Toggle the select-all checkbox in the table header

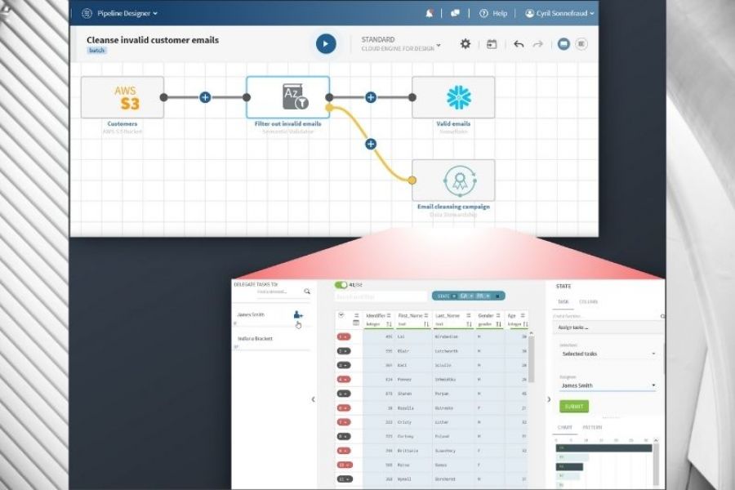pos(341,314)
